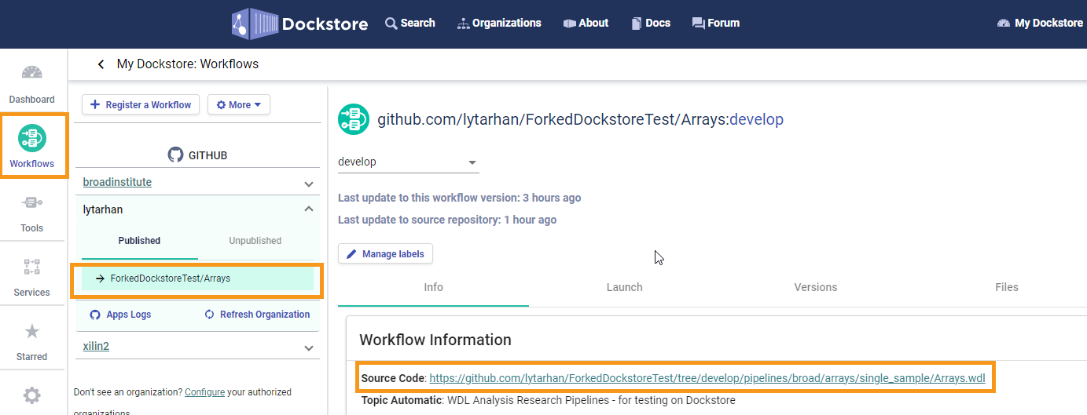Open the My Dockstore menu
Viewport: 1087px width, 415px height.
point(1040,23)
